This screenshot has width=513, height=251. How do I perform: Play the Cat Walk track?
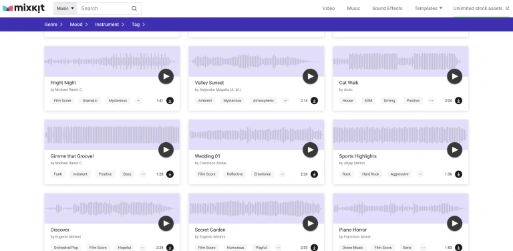point(454,77)
